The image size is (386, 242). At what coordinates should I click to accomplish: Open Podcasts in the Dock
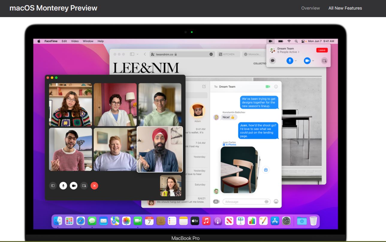[x=218, y=221]
